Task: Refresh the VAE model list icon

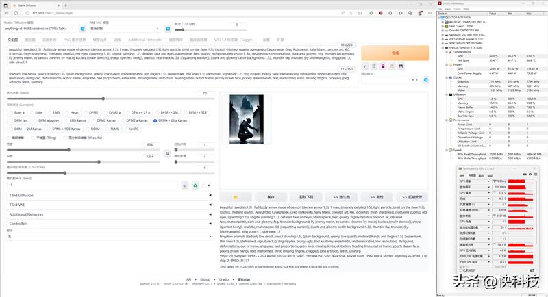Action: pos(168,29)
